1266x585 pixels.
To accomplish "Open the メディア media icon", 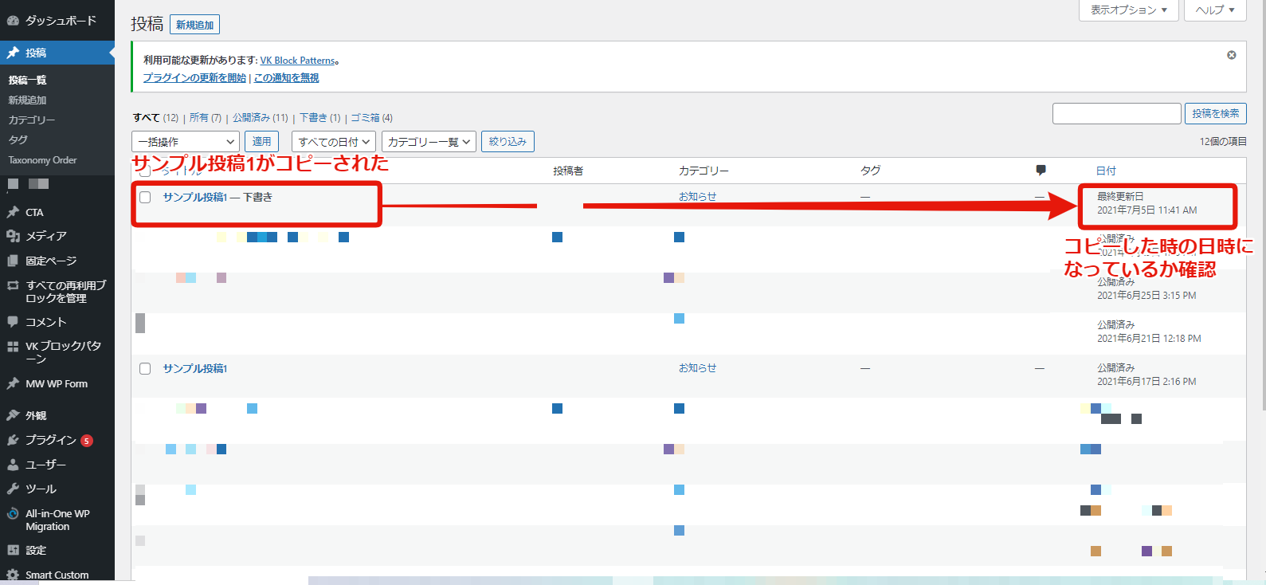I will click(13, 236).
